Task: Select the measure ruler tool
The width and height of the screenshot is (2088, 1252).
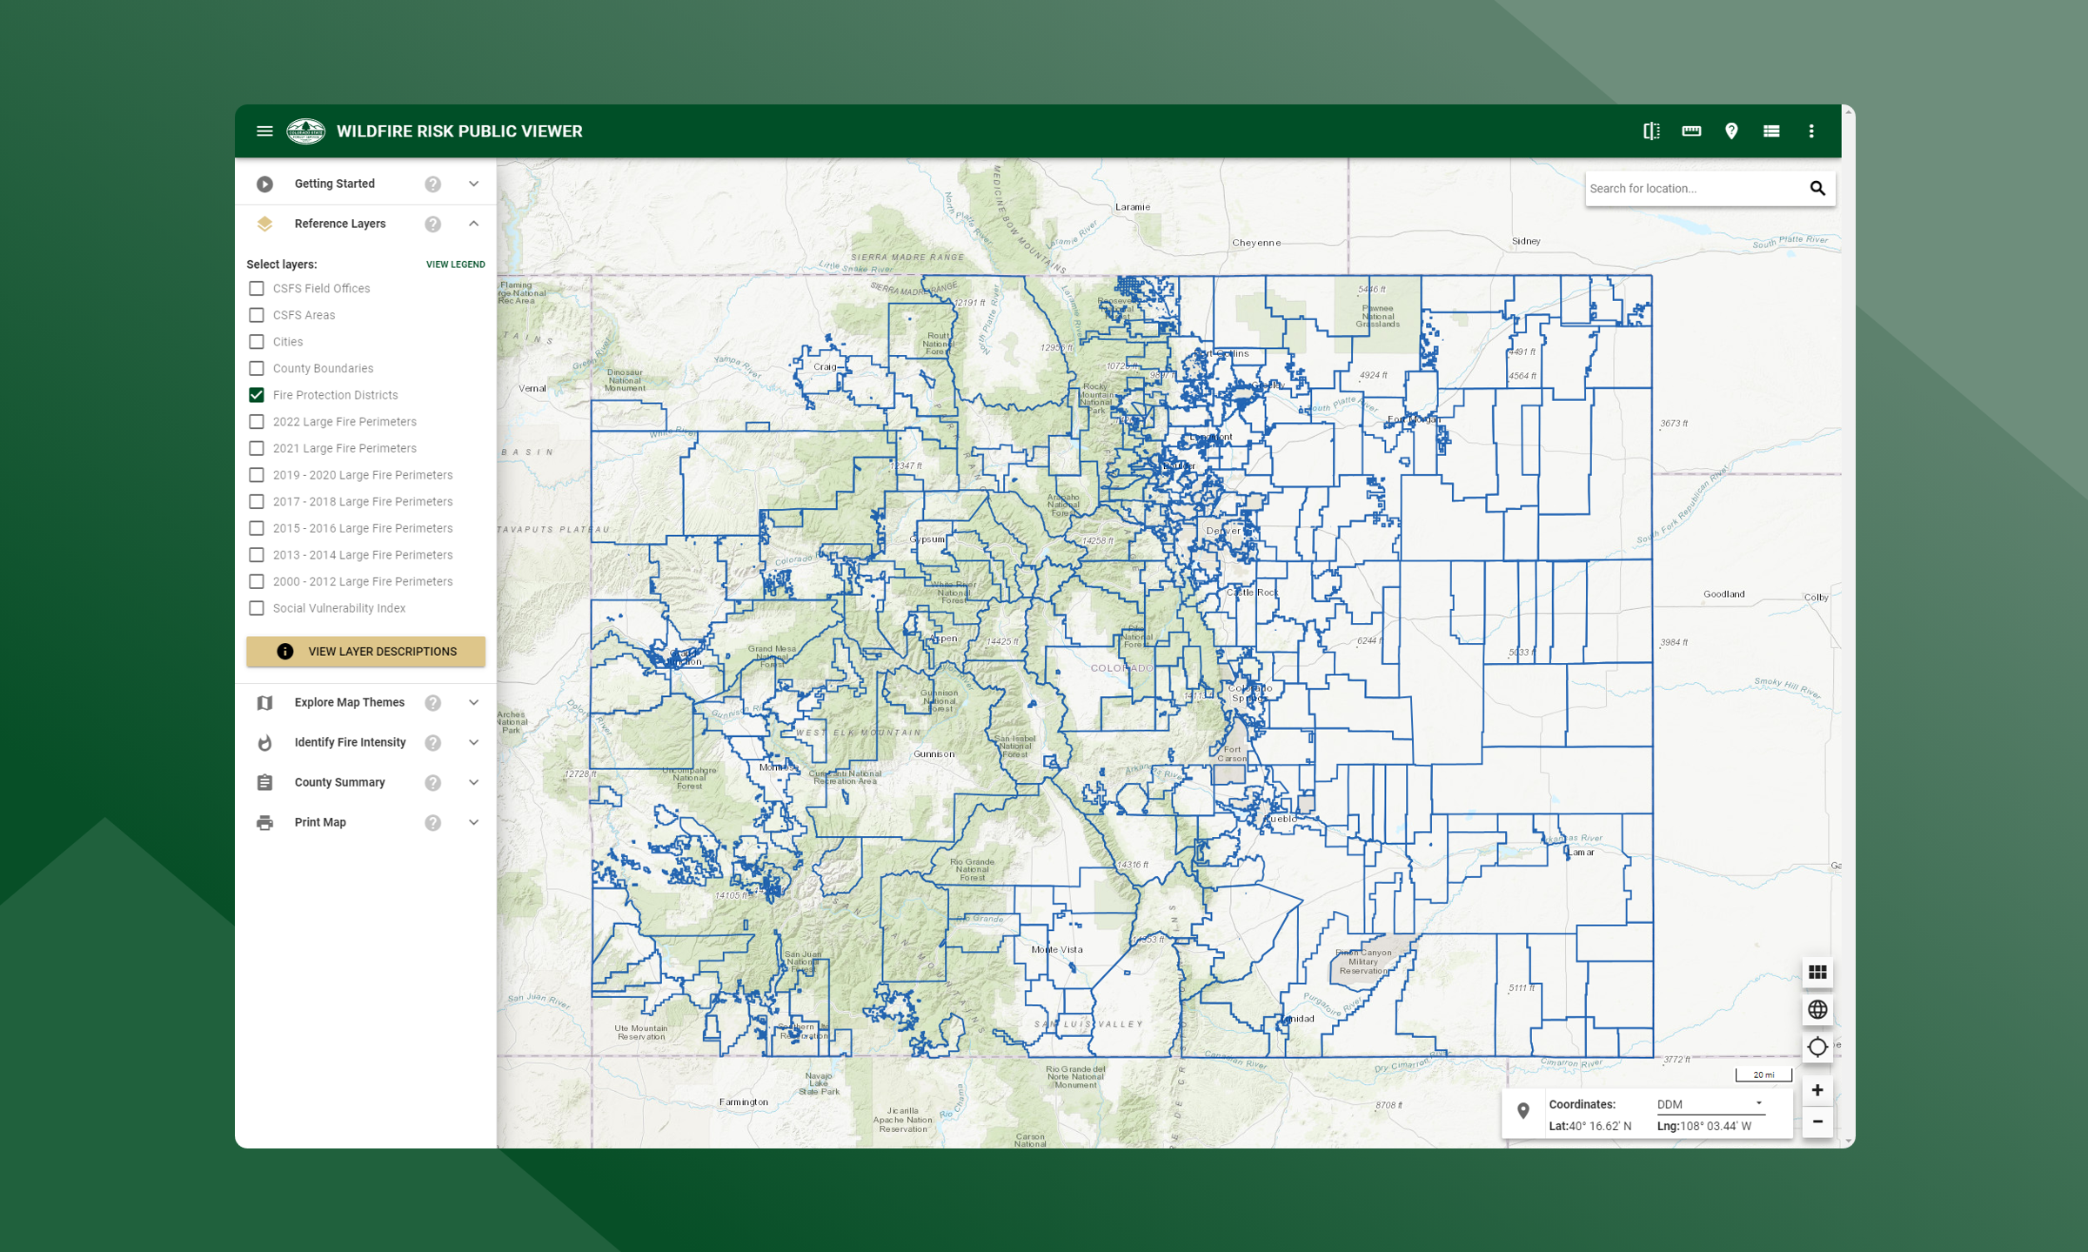Action: 1690,131
